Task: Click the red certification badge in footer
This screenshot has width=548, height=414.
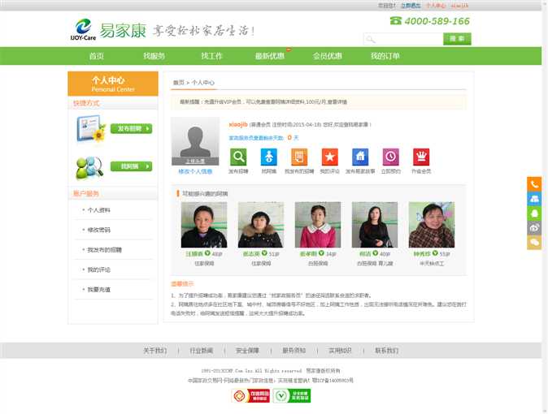Action: pos(251,395)
